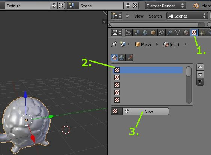
Task: Select world textures type button
Action: tap(122, 58)
